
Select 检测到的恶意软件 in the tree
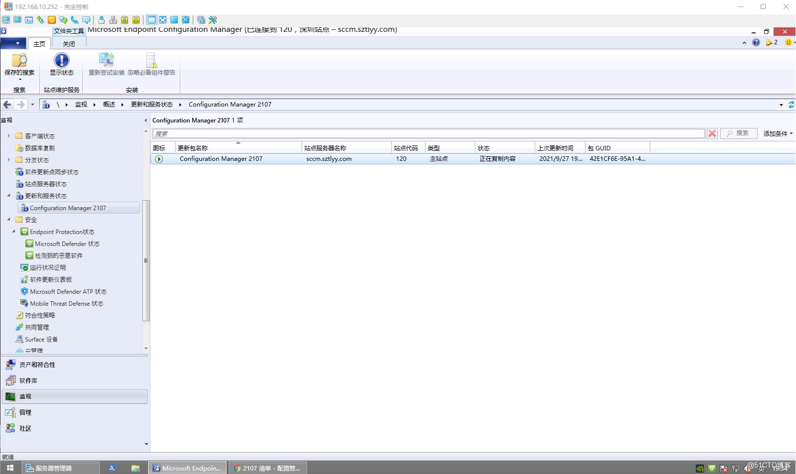pyautogui.click(x=58, y=256)
